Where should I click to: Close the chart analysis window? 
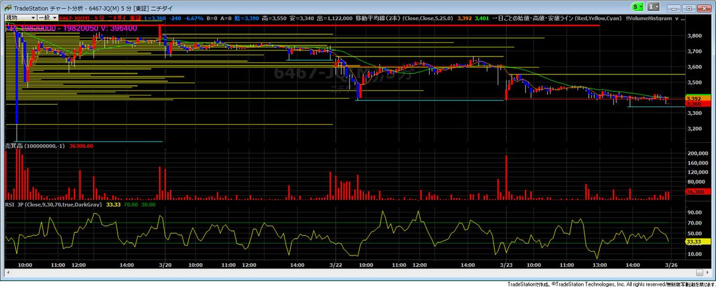pyautogui.click(x=703, y=8)
